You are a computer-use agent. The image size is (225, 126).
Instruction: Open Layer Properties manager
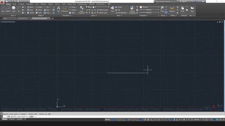click(x=82, y=10)
